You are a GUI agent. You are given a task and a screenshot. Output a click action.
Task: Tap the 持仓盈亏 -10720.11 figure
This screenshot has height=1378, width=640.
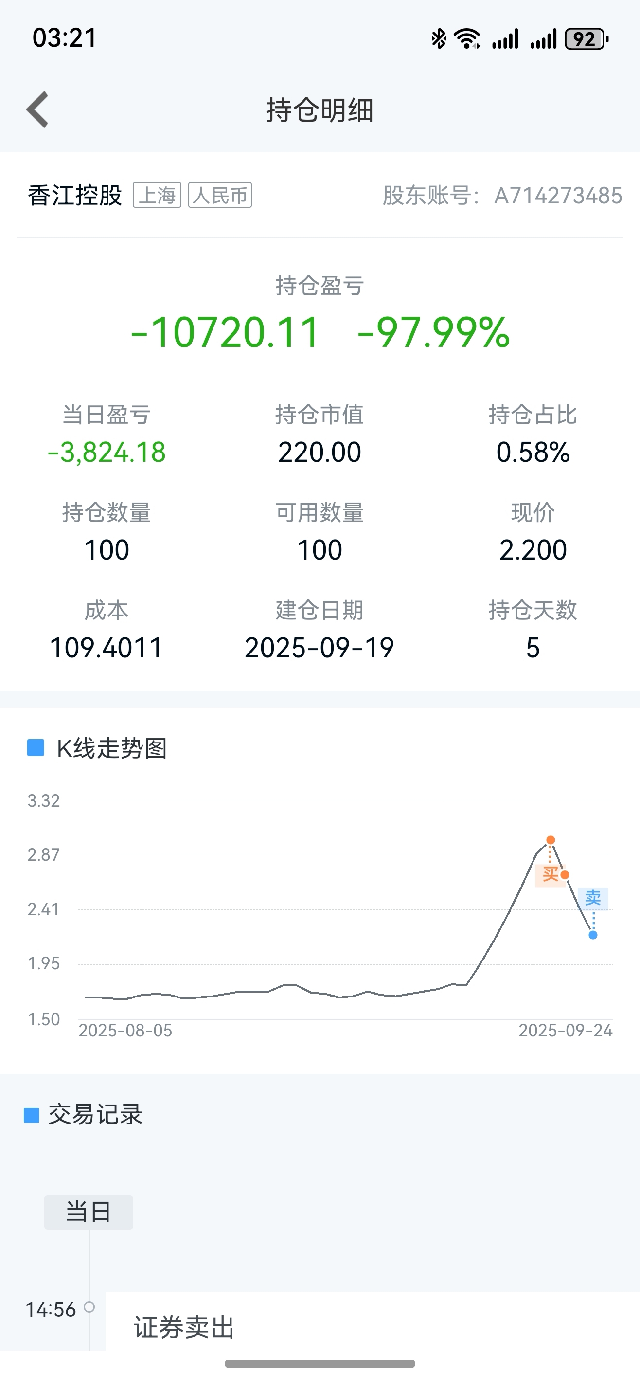tap(225, 332)
